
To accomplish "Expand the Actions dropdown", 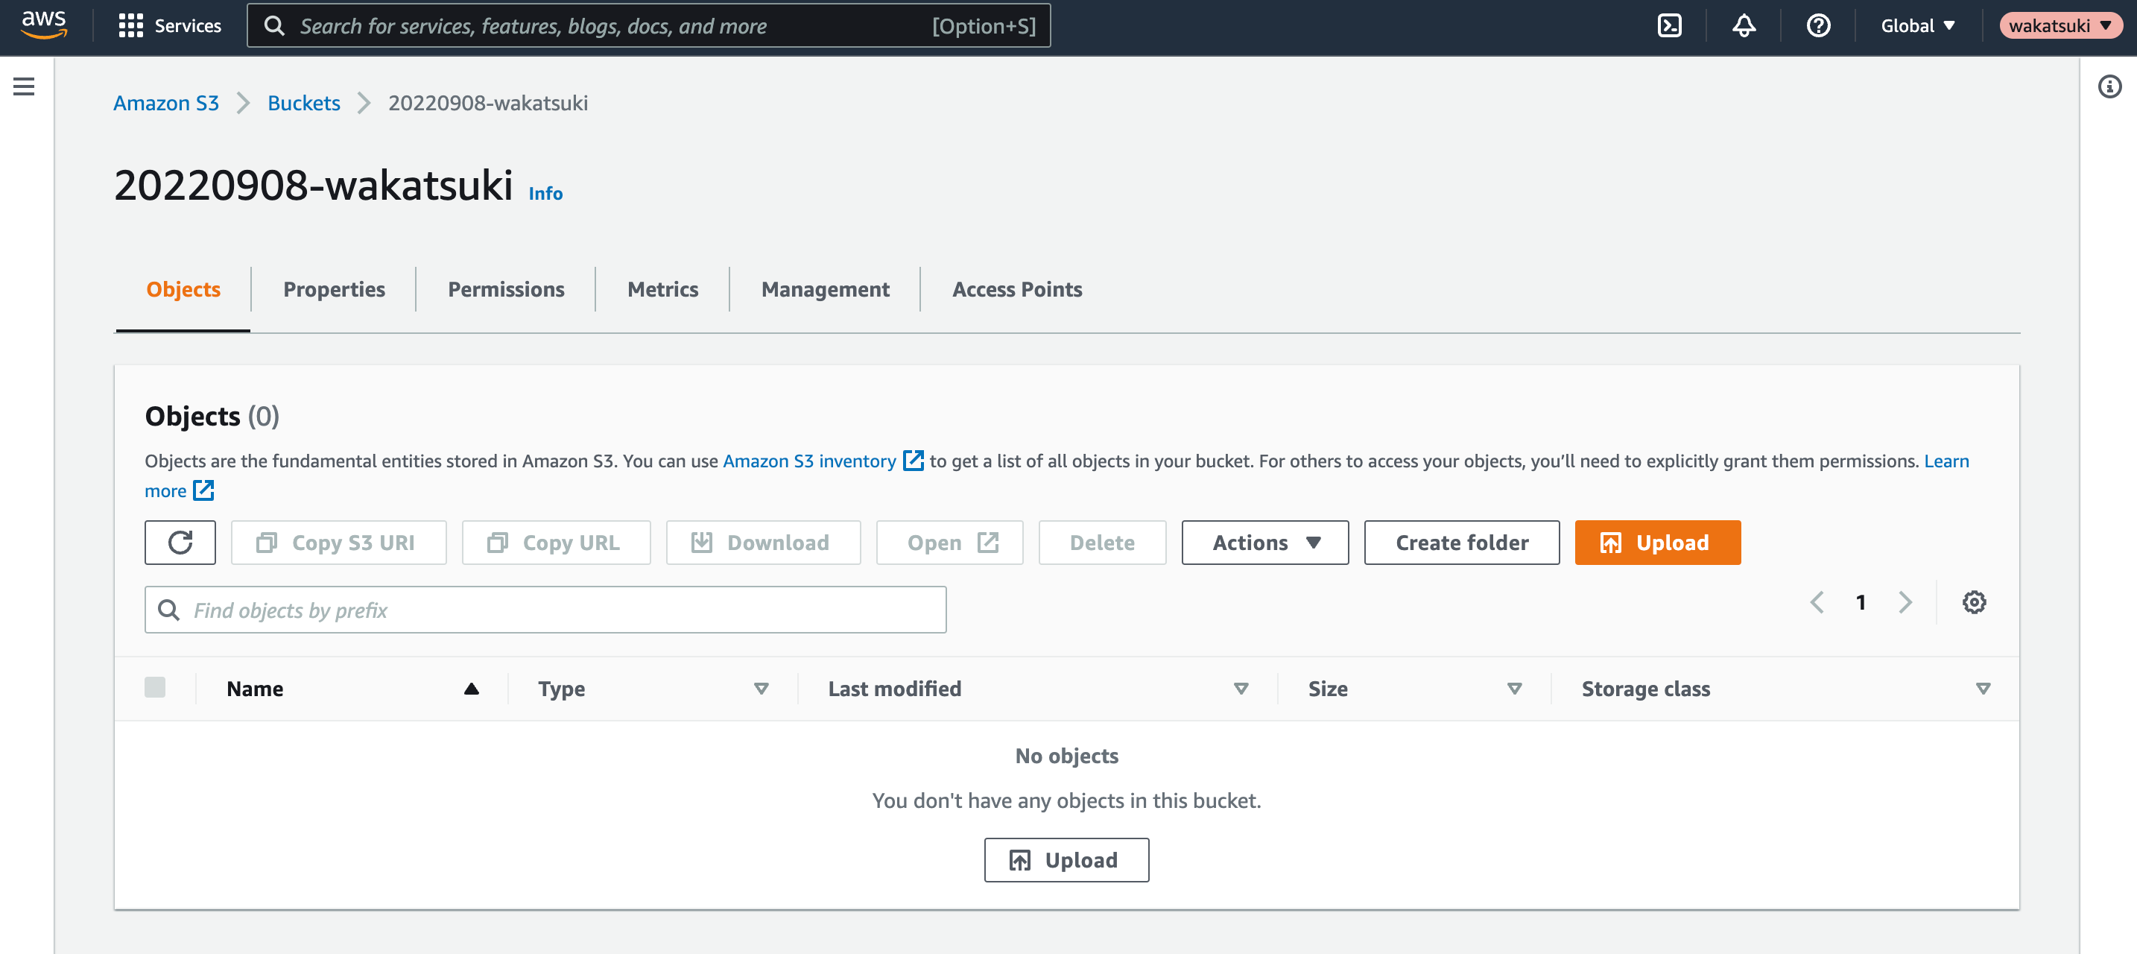I will (x=1264, y=543).
